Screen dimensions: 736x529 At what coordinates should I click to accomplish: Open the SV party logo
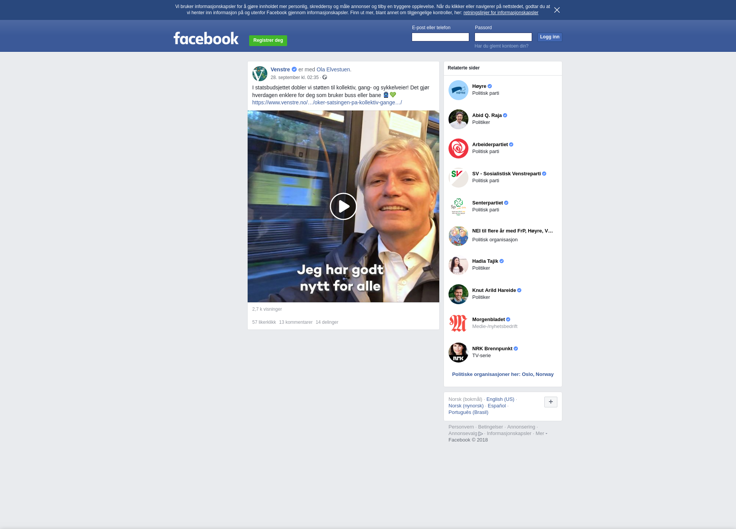coord(458,178)
